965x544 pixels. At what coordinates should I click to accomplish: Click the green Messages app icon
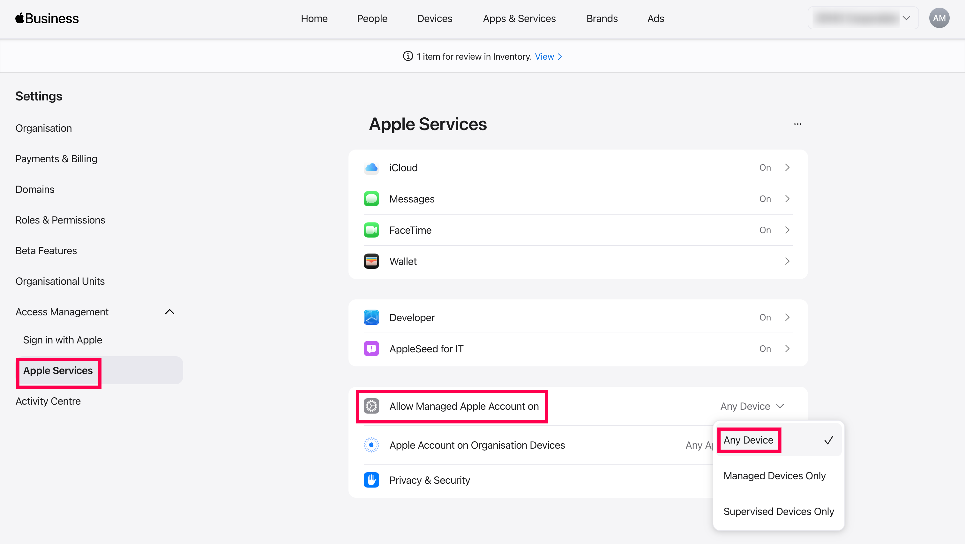371,199
